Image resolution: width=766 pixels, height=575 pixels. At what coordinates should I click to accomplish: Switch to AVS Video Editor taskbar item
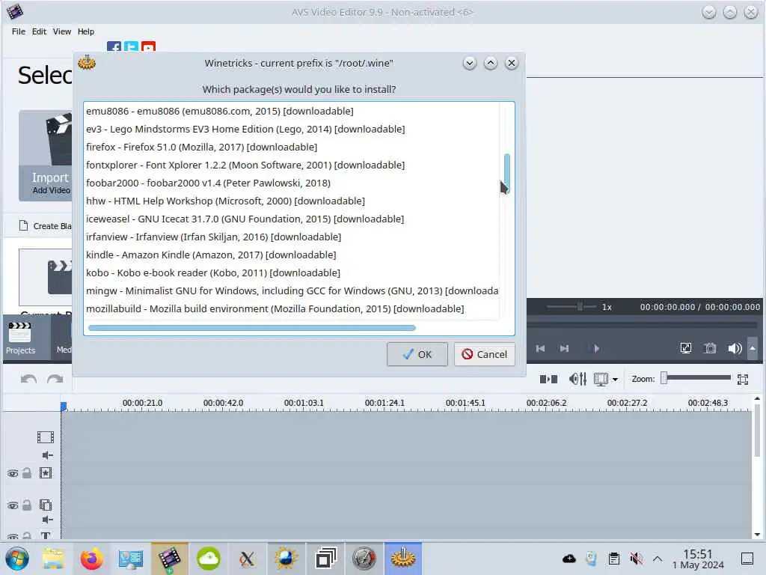[169, 559]
